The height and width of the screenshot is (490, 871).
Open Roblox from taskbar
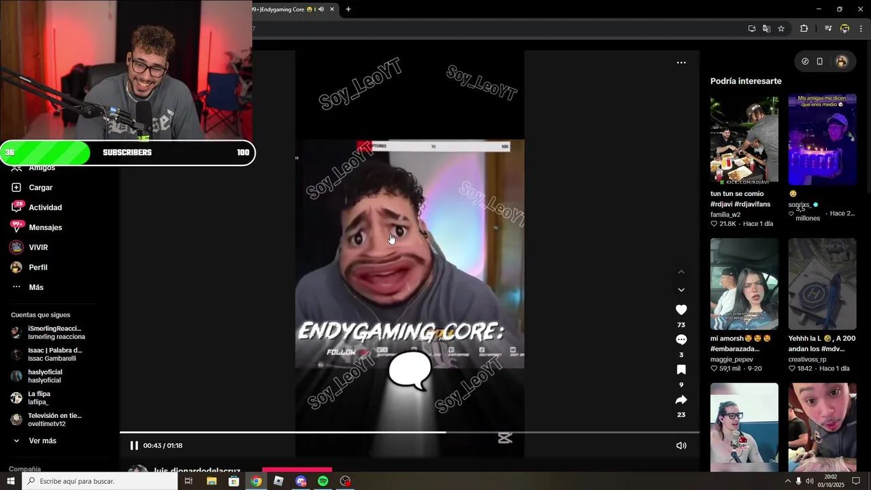pos(278,481)
